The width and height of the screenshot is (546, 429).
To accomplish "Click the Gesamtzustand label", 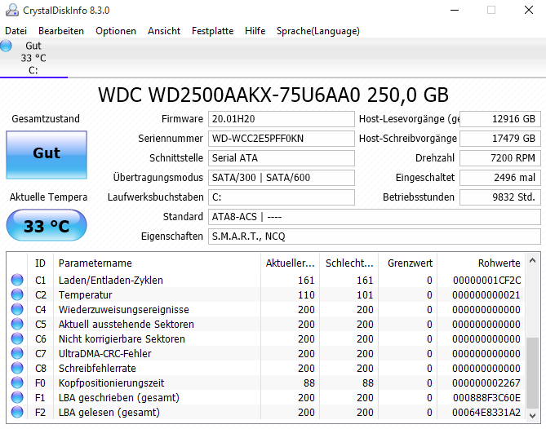I will [46, 118].
